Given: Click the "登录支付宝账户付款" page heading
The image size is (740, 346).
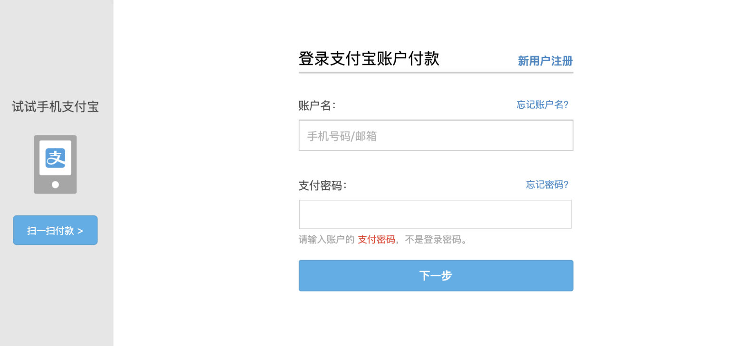Looking at the screenshot, I should click(x=369, y=58).
